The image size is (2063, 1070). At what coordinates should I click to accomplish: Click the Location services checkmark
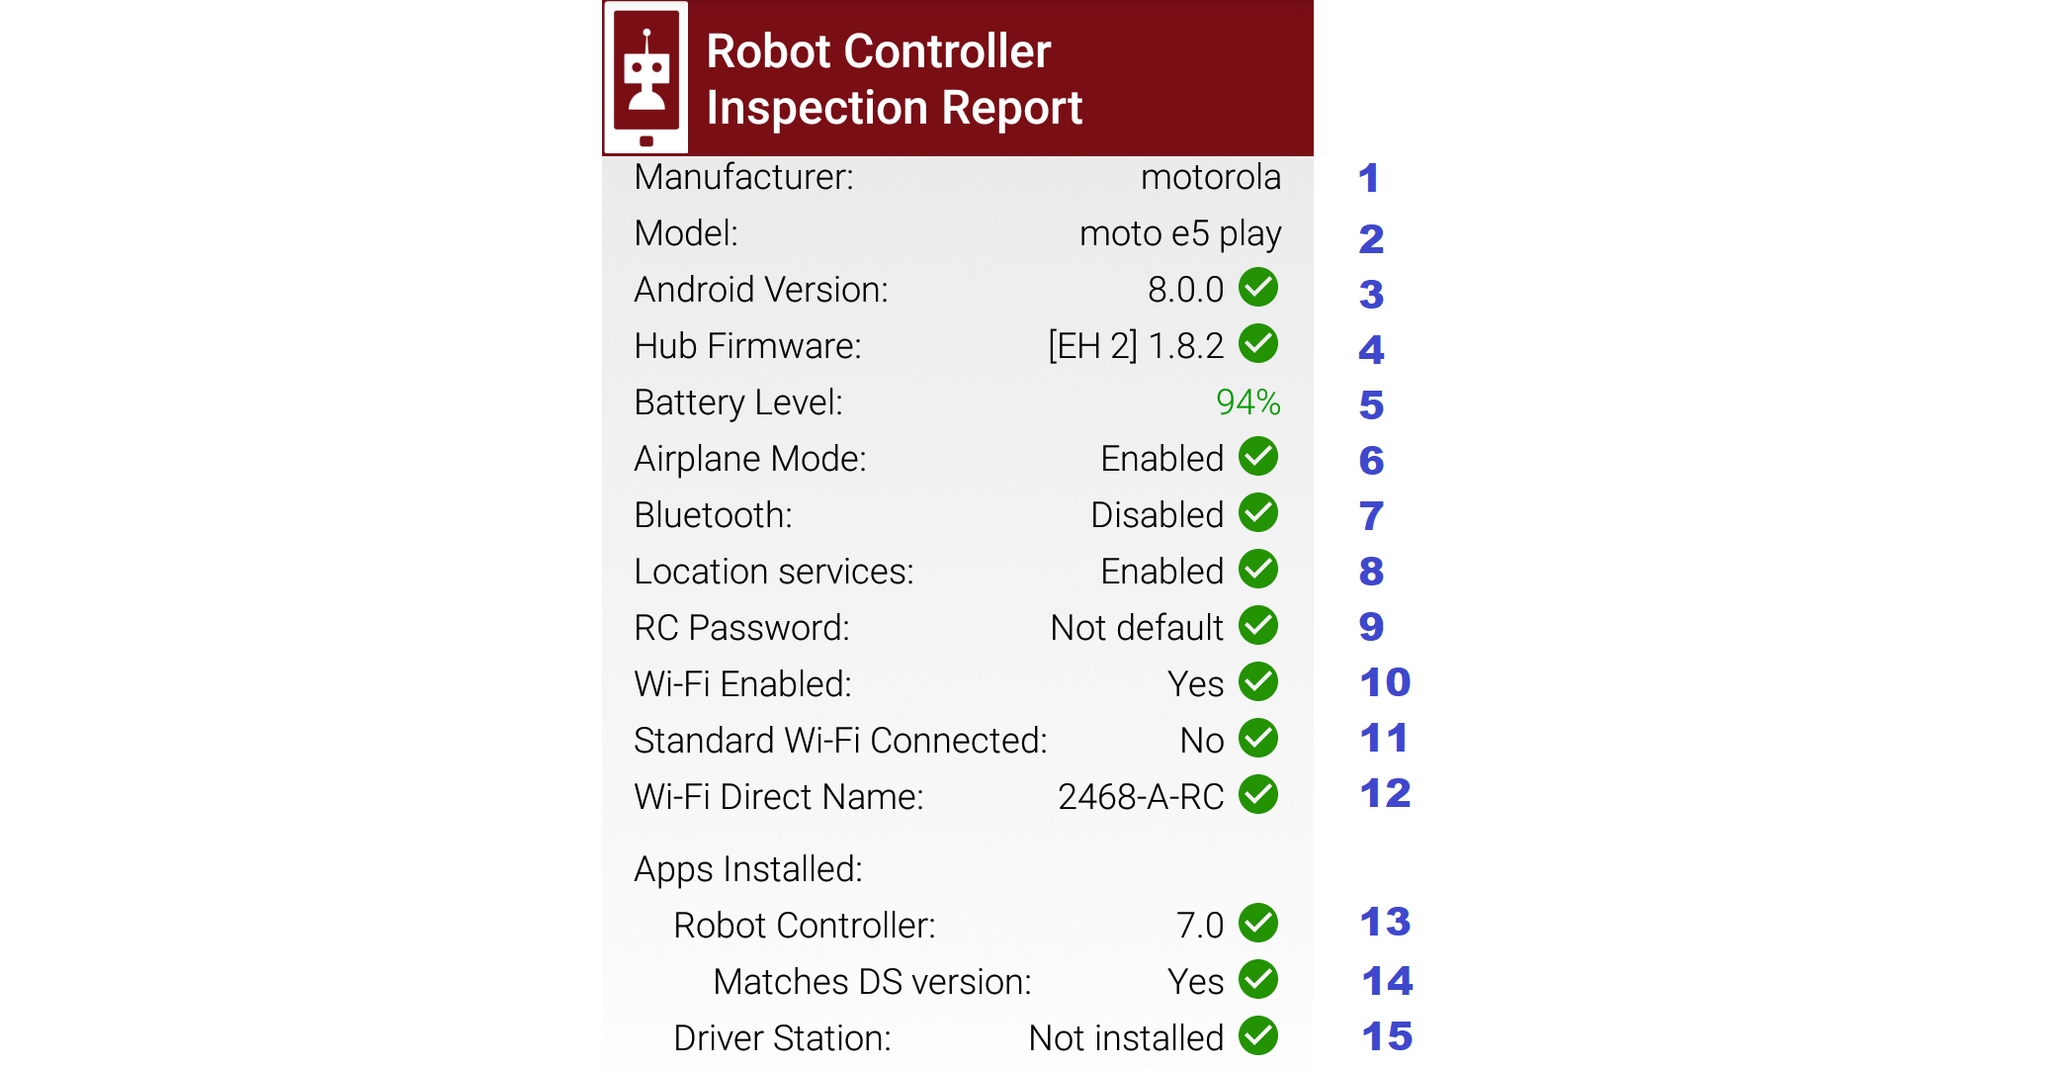(x=1258, y=570)
